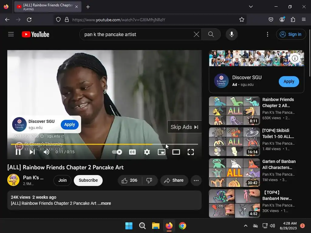Open TOP4 Banban4 New video thumbnail
311x233 pixels.
coord(234,204)
